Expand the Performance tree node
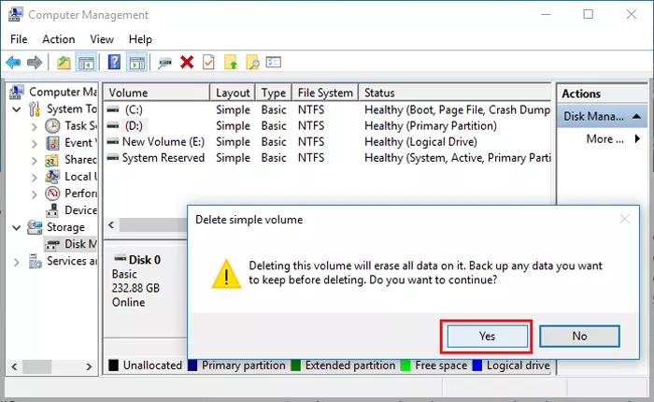This screenshot has height=402, width=654. pyautogui.click(x=35, y=194)
